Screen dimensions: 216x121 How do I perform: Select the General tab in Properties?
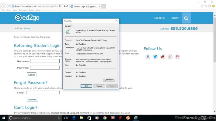67,26
